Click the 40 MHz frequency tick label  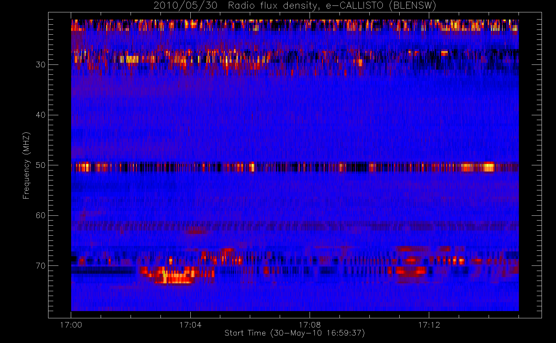pyautogui.click(x=41, y=115)
